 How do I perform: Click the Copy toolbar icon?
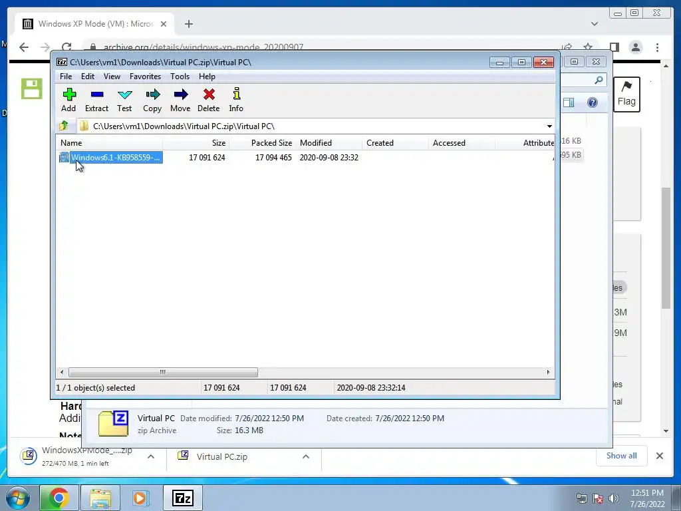coord(152,100)
